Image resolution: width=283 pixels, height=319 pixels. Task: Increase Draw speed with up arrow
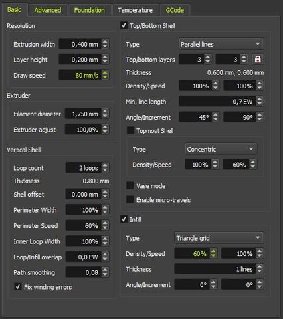[105, 72]
